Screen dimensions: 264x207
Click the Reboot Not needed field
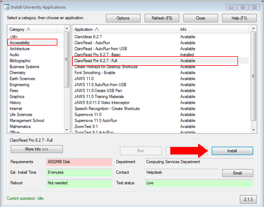coord(79,183)
